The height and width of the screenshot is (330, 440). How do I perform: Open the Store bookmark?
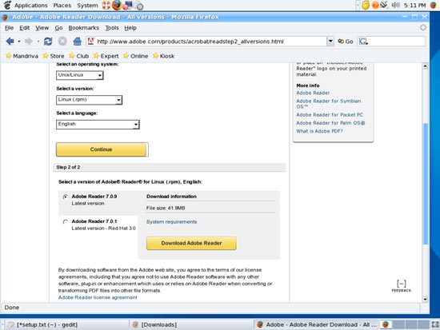click(54, 56)
